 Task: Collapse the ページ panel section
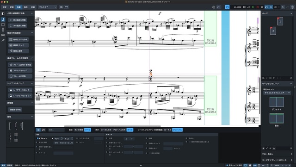(291, 13)
